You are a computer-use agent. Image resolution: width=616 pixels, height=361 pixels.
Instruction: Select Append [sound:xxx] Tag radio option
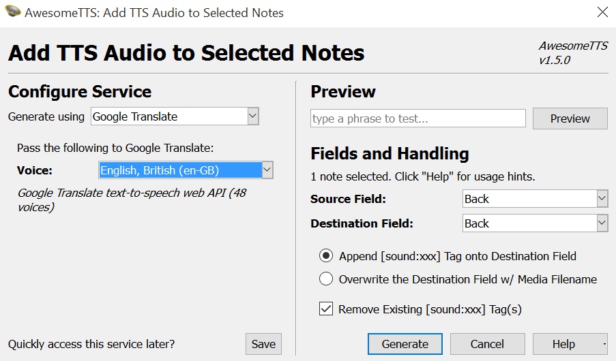(326, 256)
